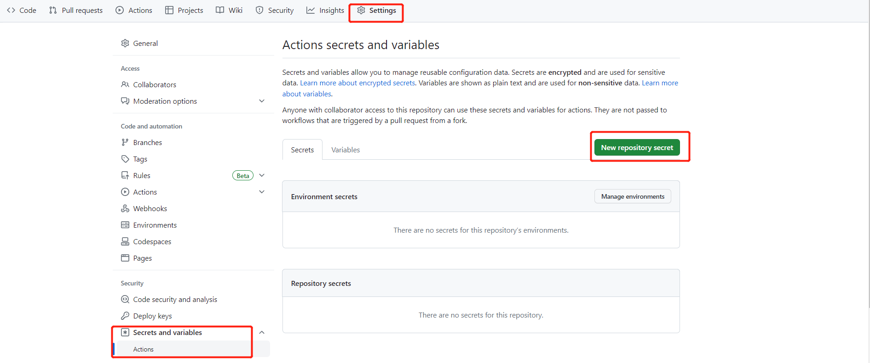Click the General gear icon
Screen dimensions: 870x363
[x=125, y=43]
